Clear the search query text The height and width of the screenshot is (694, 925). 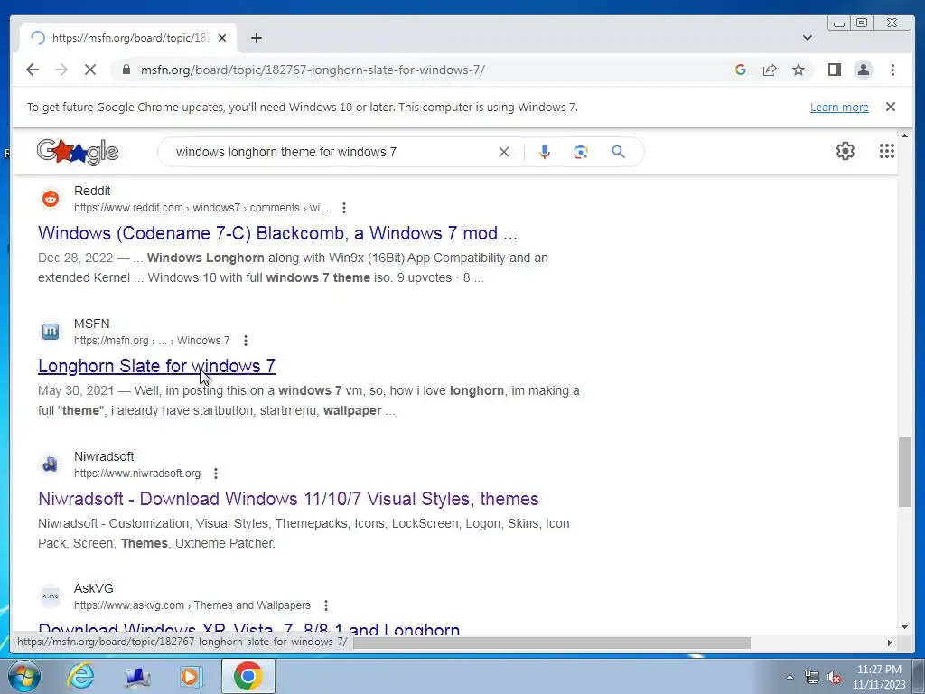504,152
